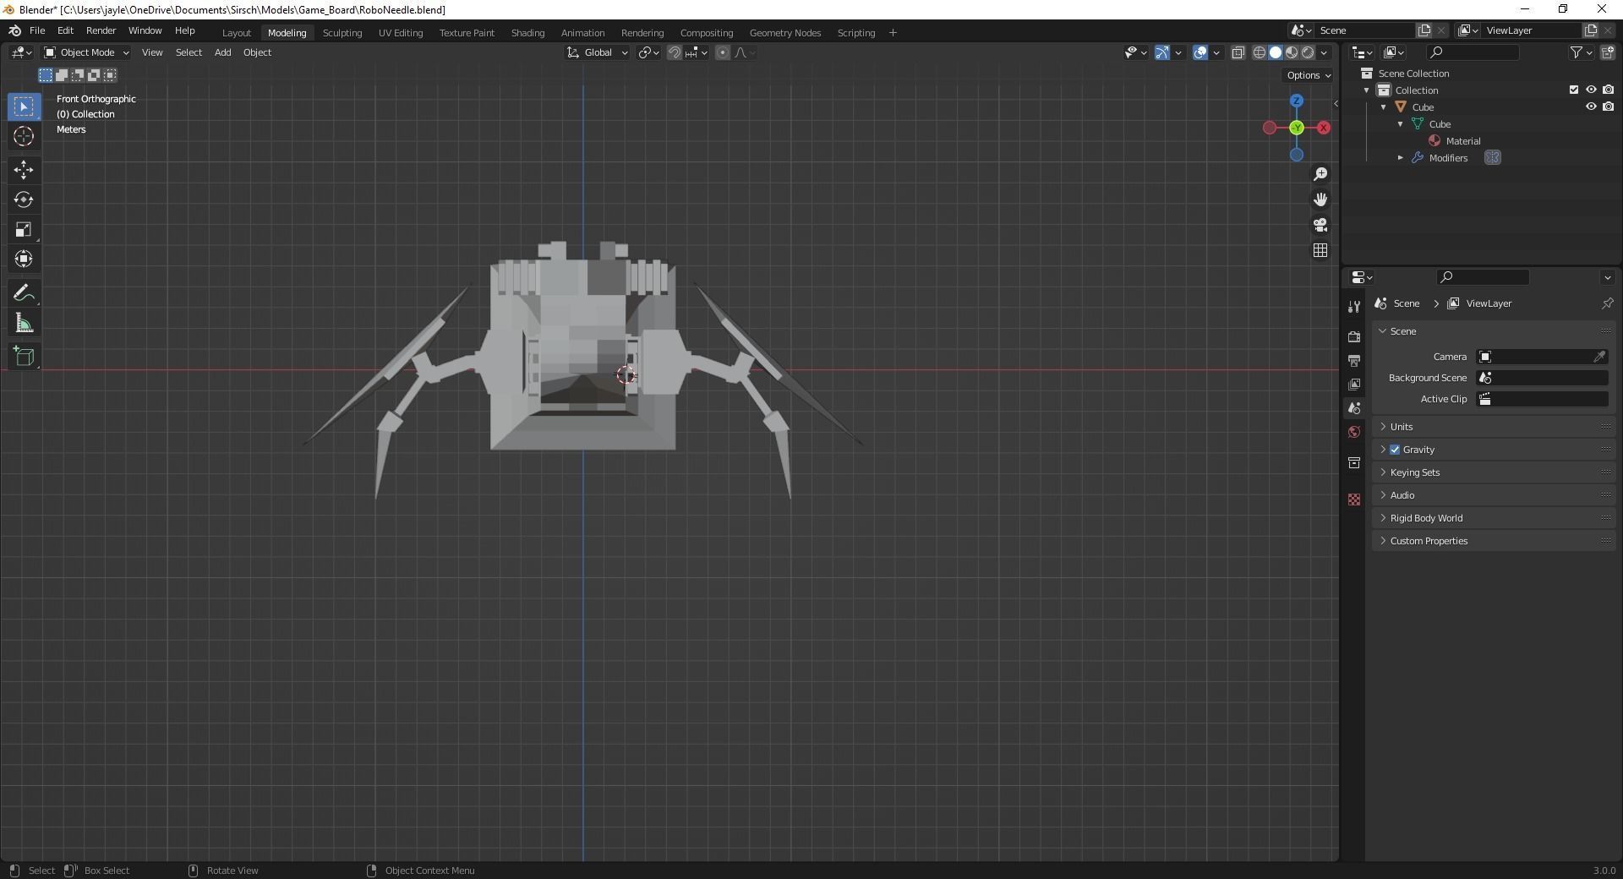Select the Select Box tool

pos(24,106)
